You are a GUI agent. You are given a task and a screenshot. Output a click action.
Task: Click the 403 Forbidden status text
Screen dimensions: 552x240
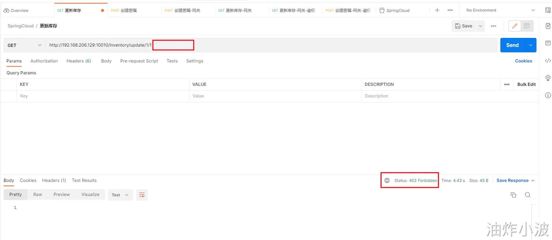click(423, 180)
